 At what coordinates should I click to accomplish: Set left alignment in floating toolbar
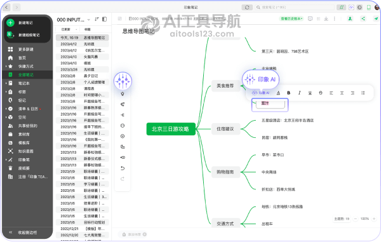[331, 93]
